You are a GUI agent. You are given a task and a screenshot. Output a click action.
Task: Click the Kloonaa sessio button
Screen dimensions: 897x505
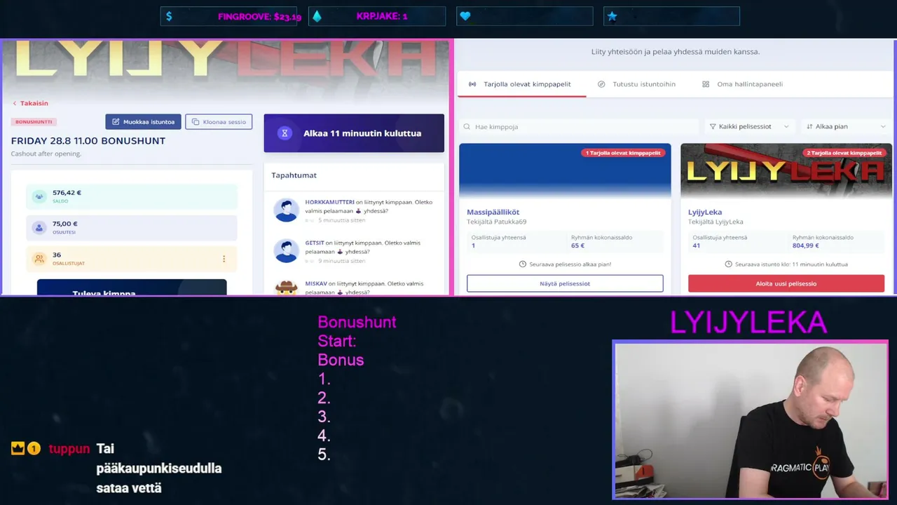pos(219,122)
